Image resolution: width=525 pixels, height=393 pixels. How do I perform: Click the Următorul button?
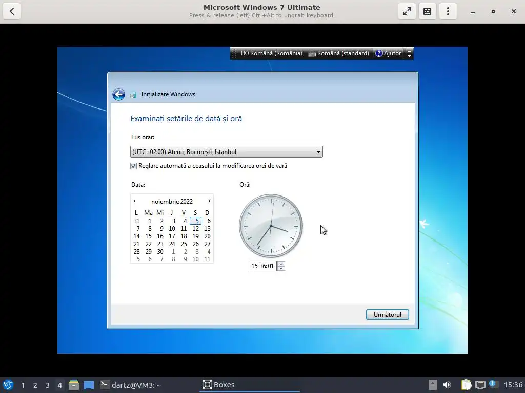pyautogui.click(x=388, y=315)
